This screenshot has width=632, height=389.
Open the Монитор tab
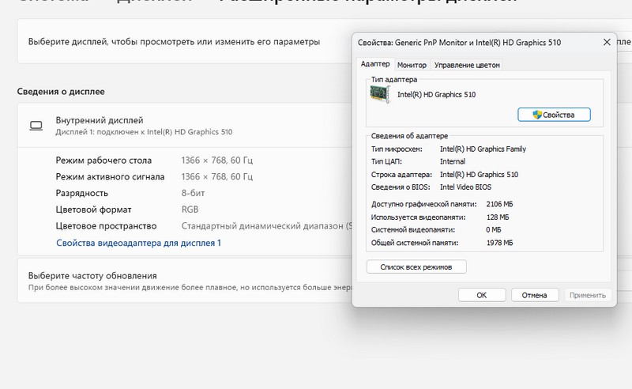click(x=412, y=65)
